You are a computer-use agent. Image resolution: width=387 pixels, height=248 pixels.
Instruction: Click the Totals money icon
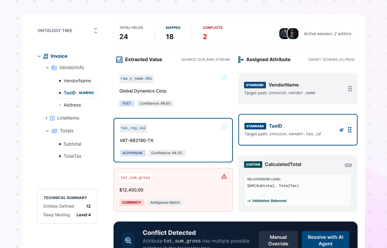(54, 131)
